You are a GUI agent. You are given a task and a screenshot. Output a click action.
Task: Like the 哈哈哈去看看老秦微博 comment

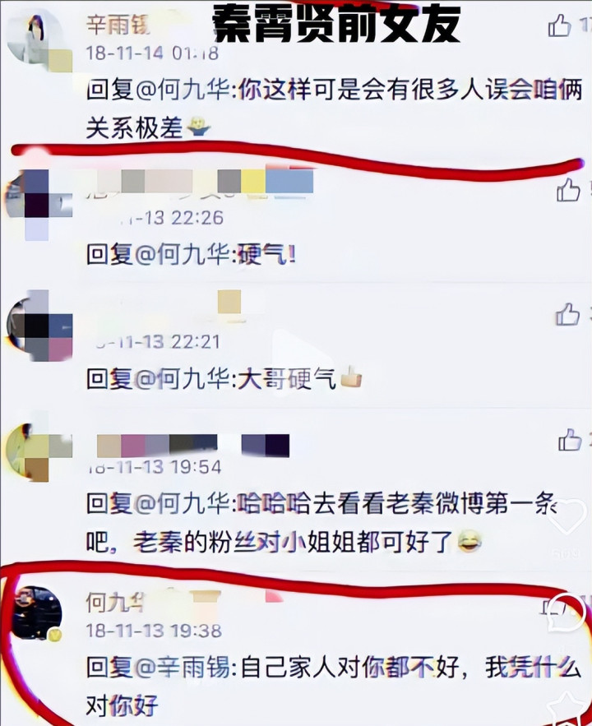[x=570, y=439]
